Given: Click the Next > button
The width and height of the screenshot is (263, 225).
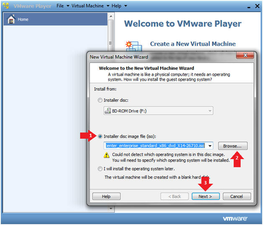Looking at the screenshot, I should (x=206, y=196).
